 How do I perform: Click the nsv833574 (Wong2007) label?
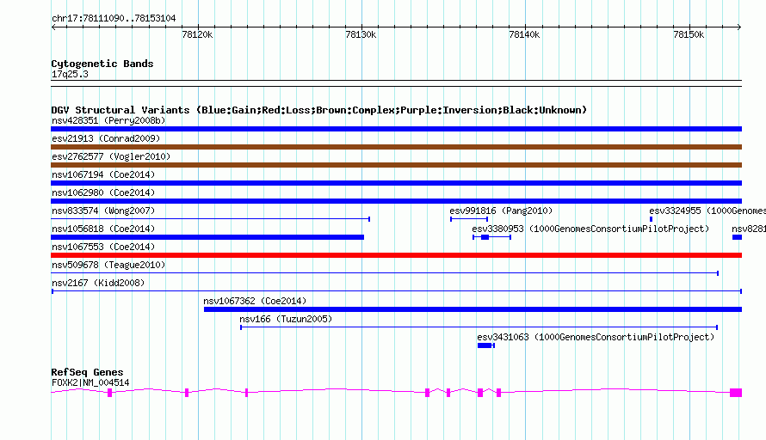pyautogui.click(x=103, y=211)
